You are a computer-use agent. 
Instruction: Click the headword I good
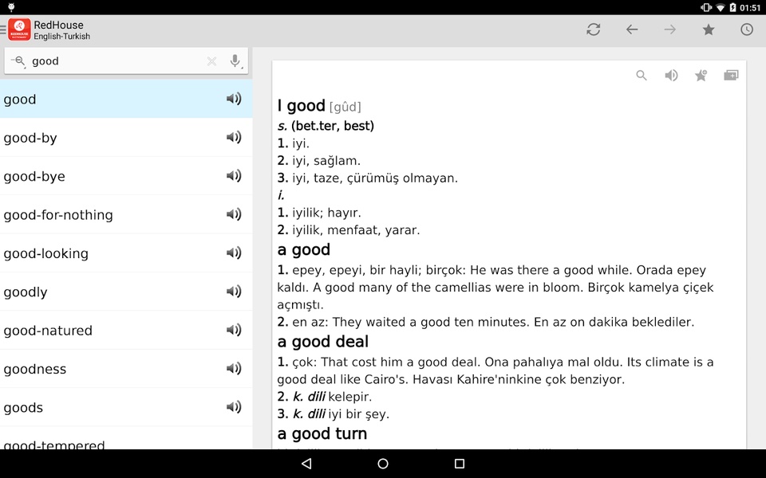coord(301,106)
